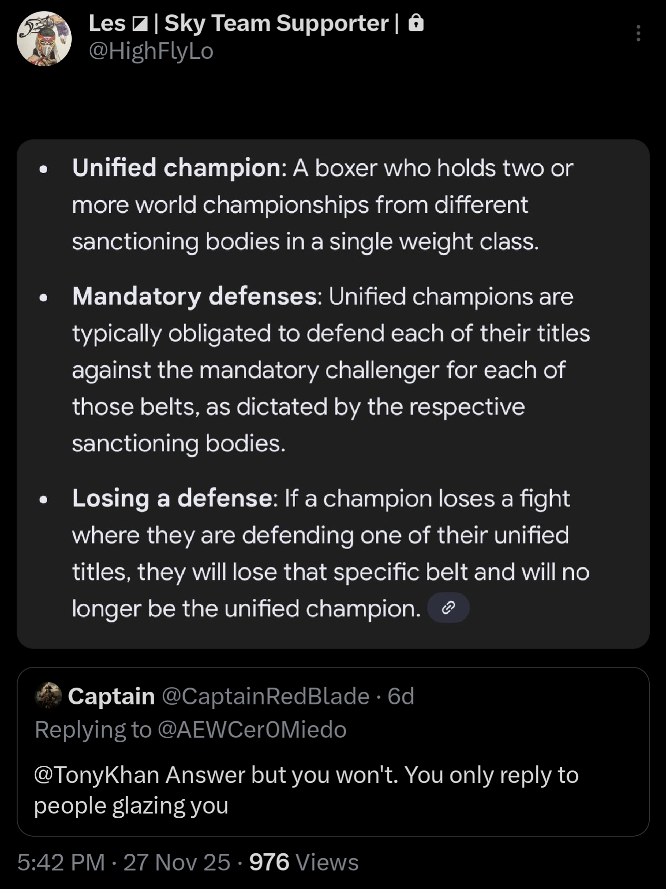666x889 pixels.
Task: Open the @CaptainRedBlade handle link
Action: [x=266, y=696]
